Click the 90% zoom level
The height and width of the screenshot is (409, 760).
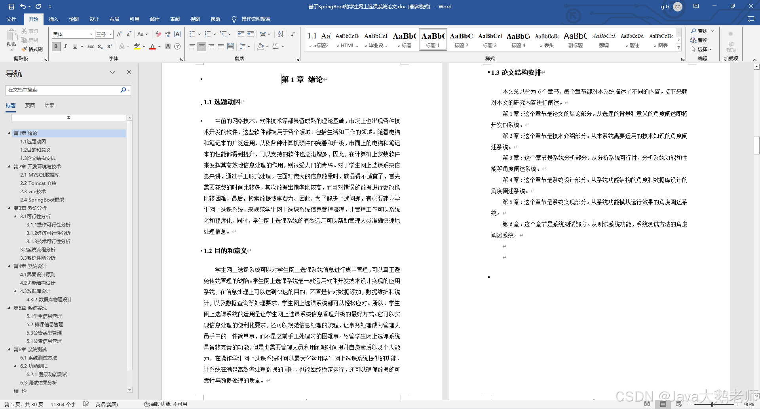(749, 404)
